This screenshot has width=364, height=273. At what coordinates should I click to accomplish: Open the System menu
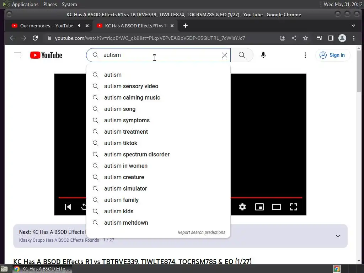[x=69, y=4]
